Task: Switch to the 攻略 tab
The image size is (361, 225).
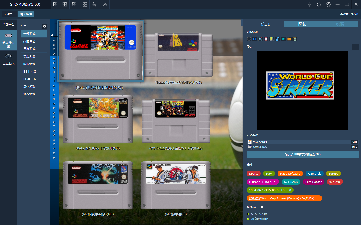Action: click(x=340, y=24)
